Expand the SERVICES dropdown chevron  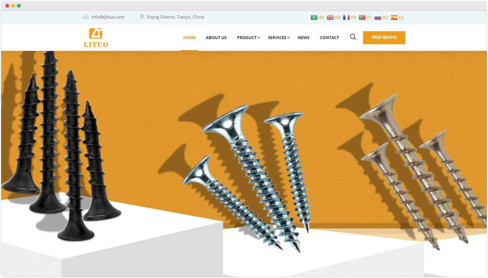(288, 38)
